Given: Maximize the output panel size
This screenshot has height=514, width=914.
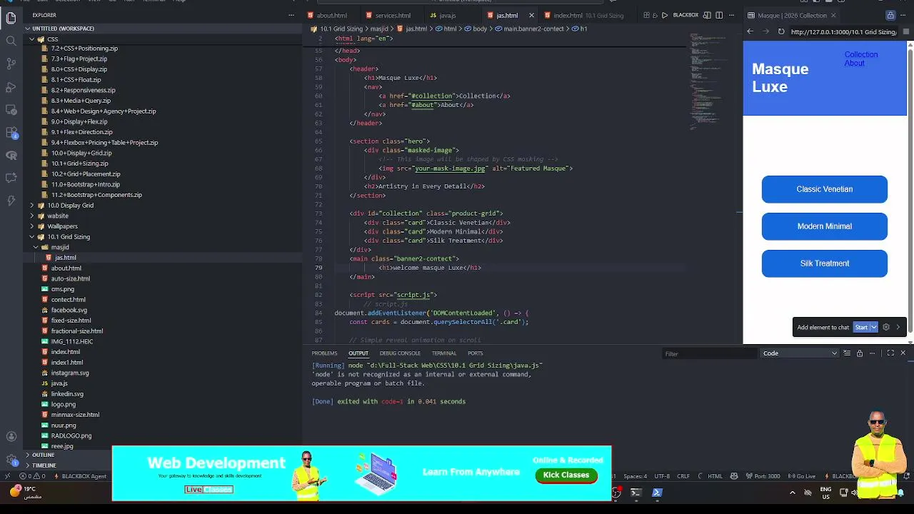Looking at the screenshot, I should click(x=890, y=353).
